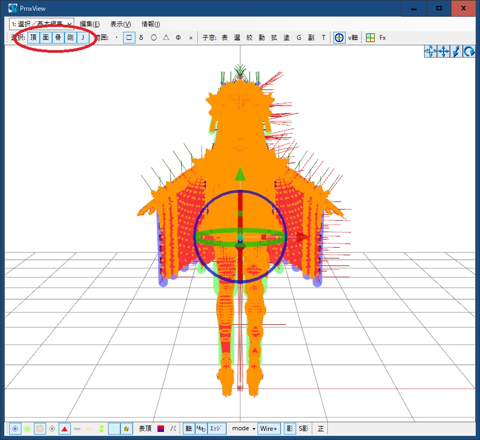480x440 pixels.
Task: Click the curved arrow roll view icon
Action: [469, 51]
